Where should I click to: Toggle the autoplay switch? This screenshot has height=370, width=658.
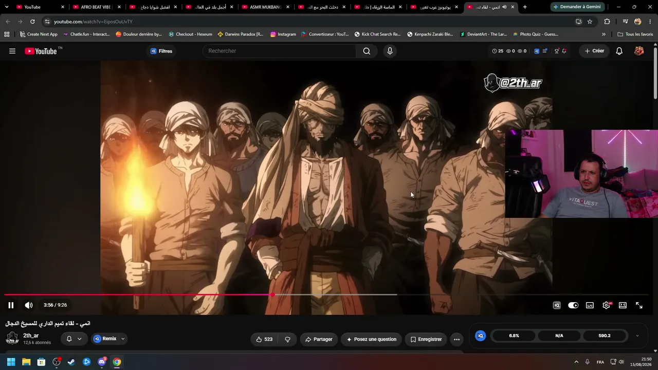[x=573, y=305]
